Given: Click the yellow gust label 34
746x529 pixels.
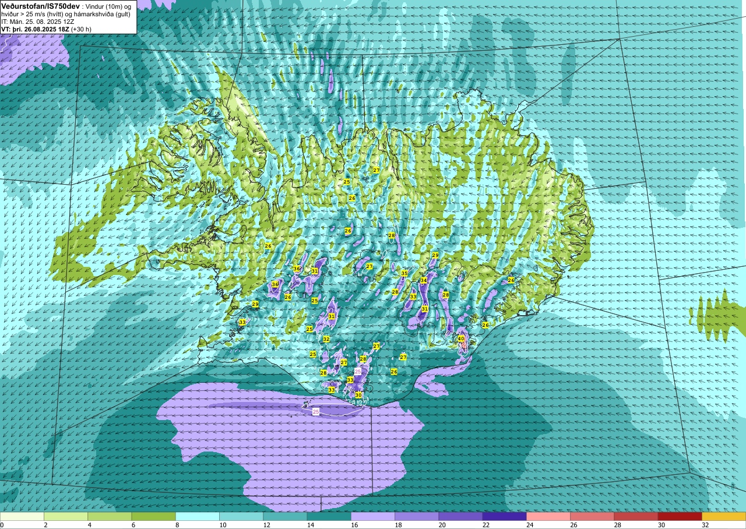Looking at the screenshot, I should point(424,281).
